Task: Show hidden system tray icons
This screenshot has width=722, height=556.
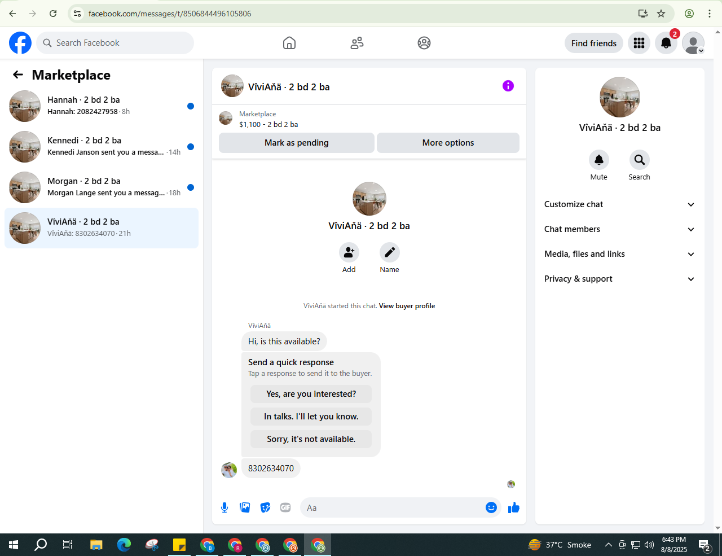Action: (x=608, y=545)
